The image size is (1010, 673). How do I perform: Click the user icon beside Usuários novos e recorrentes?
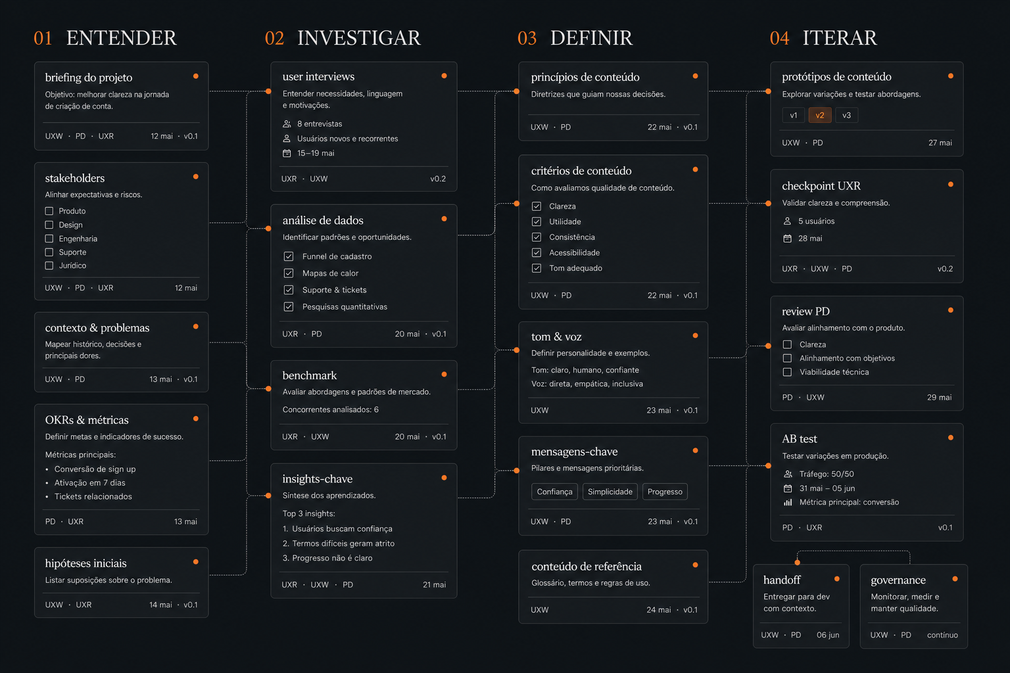pos(287,139)
